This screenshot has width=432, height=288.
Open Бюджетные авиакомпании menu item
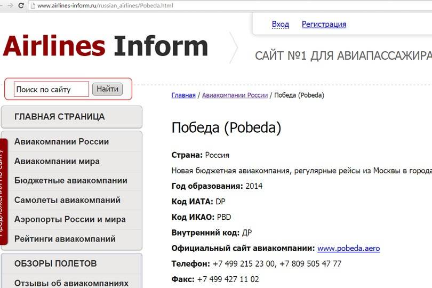coord(70,181)
